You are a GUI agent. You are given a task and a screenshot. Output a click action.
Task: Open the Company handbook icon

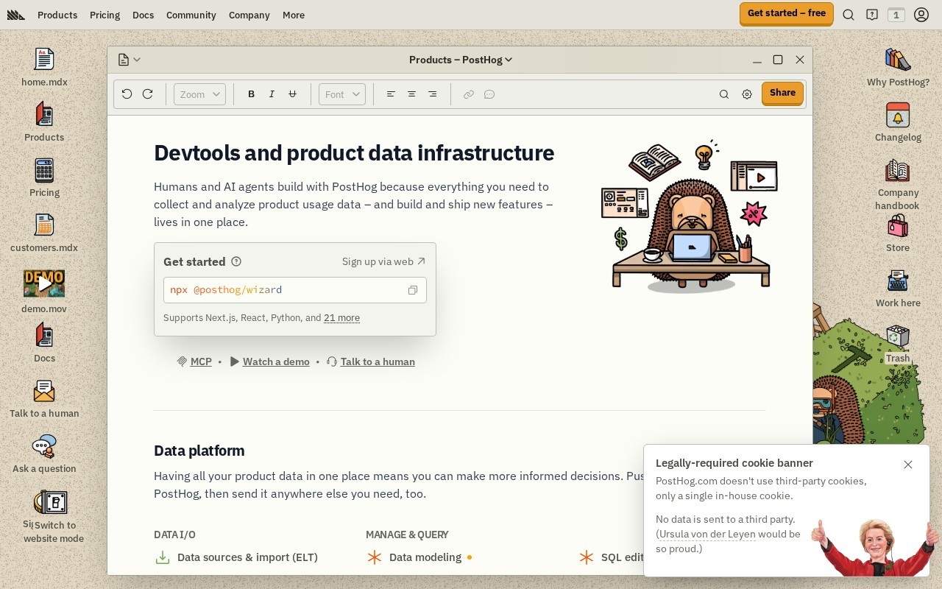898,184
